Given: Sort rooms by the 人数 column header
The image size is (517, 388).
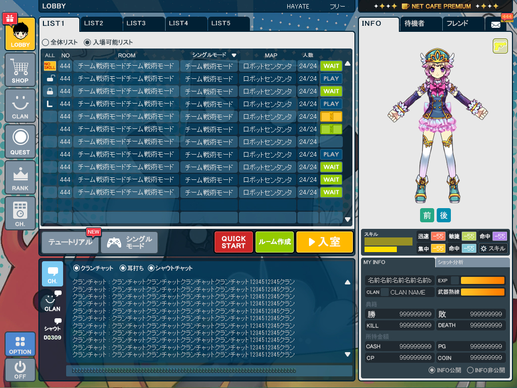Looking at the screenshot, I should (x=308, y=55).
